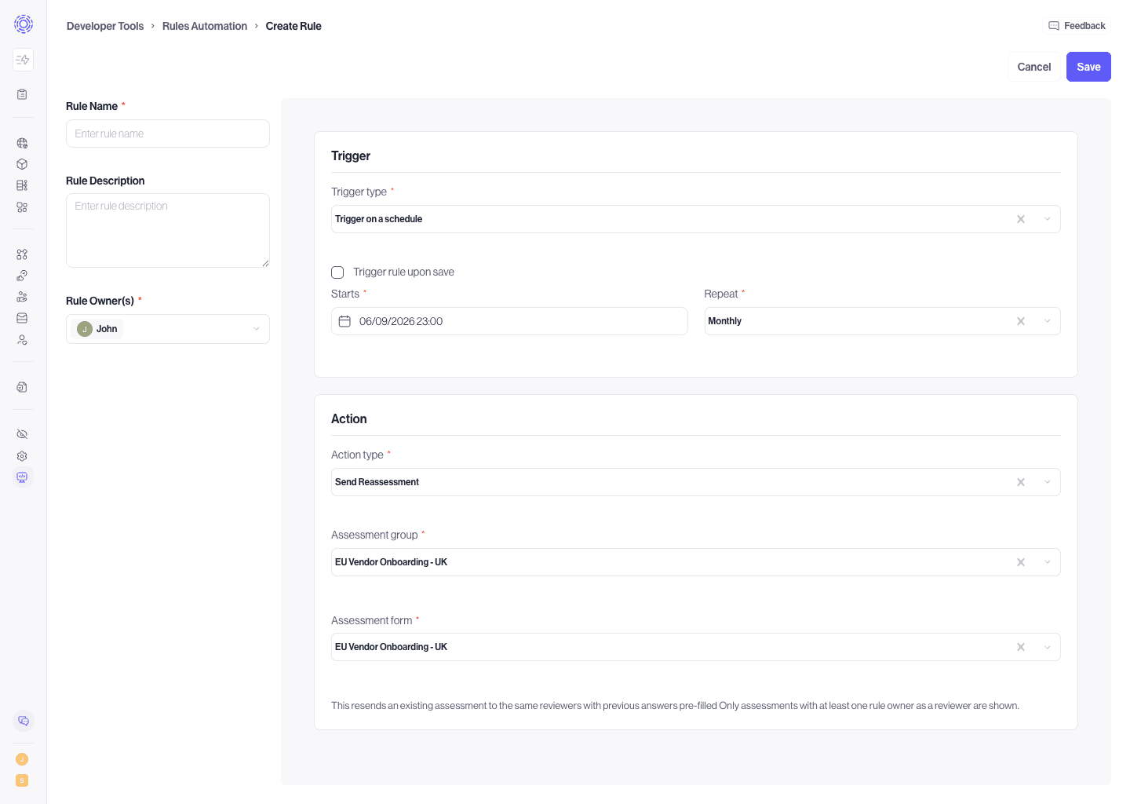1130x804 pixels.
Task: Open the lightning quick-actions sidebar icon
Action: coord(23,60)
